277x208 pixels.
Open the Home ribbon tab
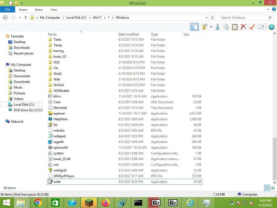[x=23, y=10]
